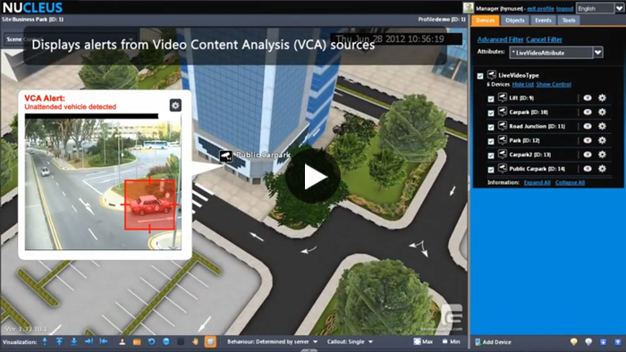
Task: Click the yellow light bulb icon
Action: tap(574, 341)
